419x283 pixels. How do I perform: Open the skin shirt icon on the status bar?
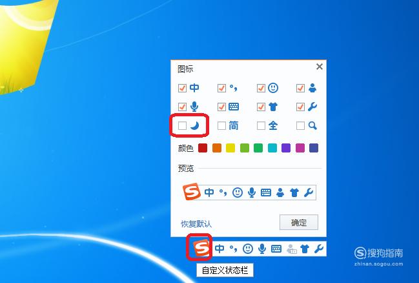coord(305,249)
